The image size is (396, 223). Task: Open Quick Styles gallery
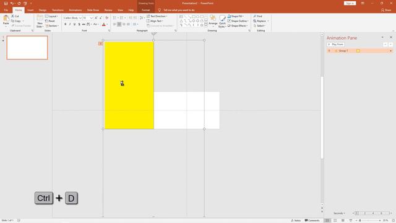[x=222, y=21]
